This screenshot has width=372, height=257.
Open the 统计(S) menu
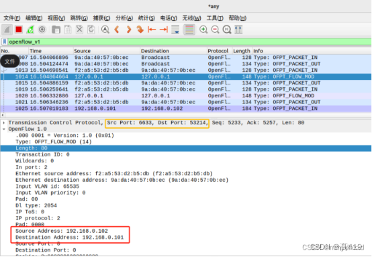pyautogui.click(x=146, y=18)
